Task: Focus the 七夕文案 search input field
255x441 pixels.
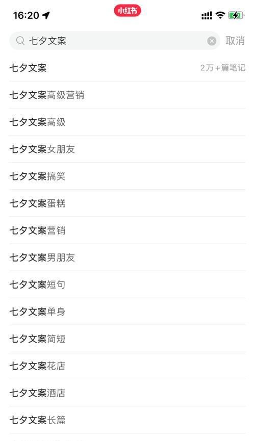Action: pyautogui.click(x=115, y=41)
